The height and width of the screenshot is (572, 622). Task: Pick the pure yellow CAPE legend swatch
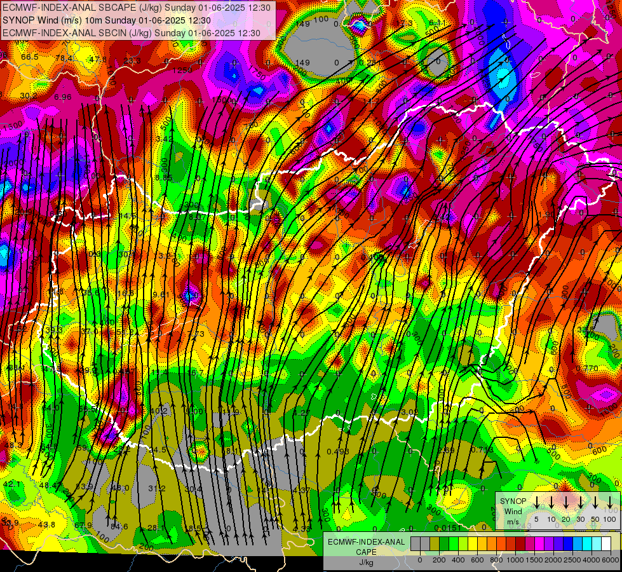click(473, 544)
